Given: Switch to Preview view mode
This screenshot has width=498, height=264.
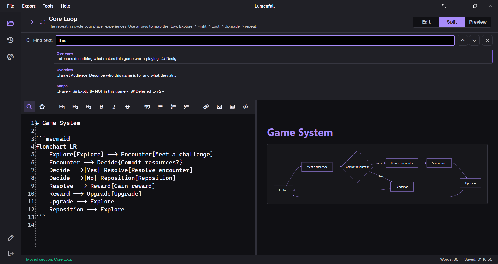Looking at the screenshot, I should [478, 22].
